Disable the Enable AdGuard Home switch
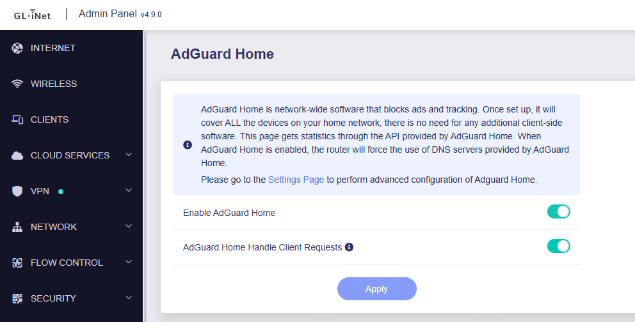Image resolution: width=635 pixels, height=322 pixels. click(558, 211)
